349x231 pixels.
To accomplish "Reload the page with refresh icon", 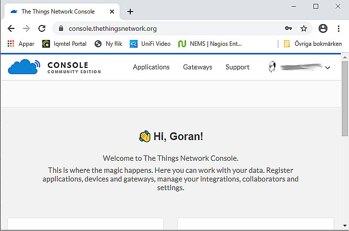I will point(42,28).
